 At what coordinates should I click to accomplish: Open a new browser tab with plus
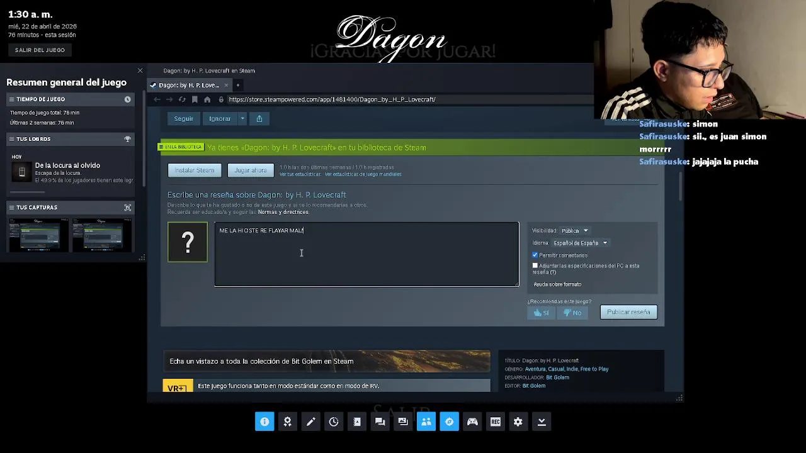[237, 85]
